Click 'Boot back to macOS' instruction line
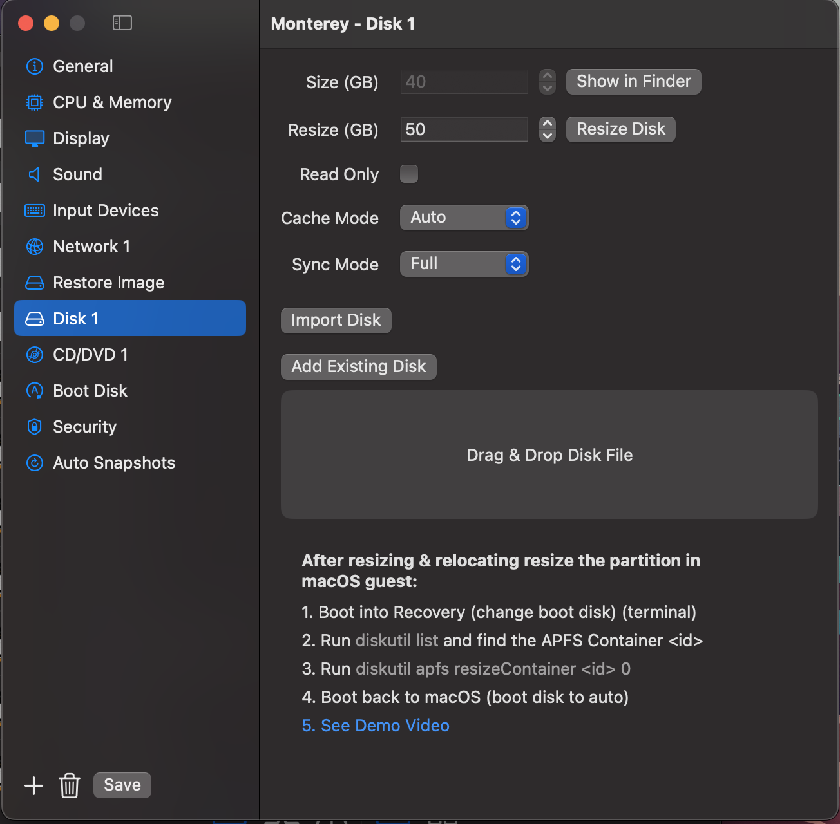The width and height of the screenshot is (840, 824). [x=465, y=697]
